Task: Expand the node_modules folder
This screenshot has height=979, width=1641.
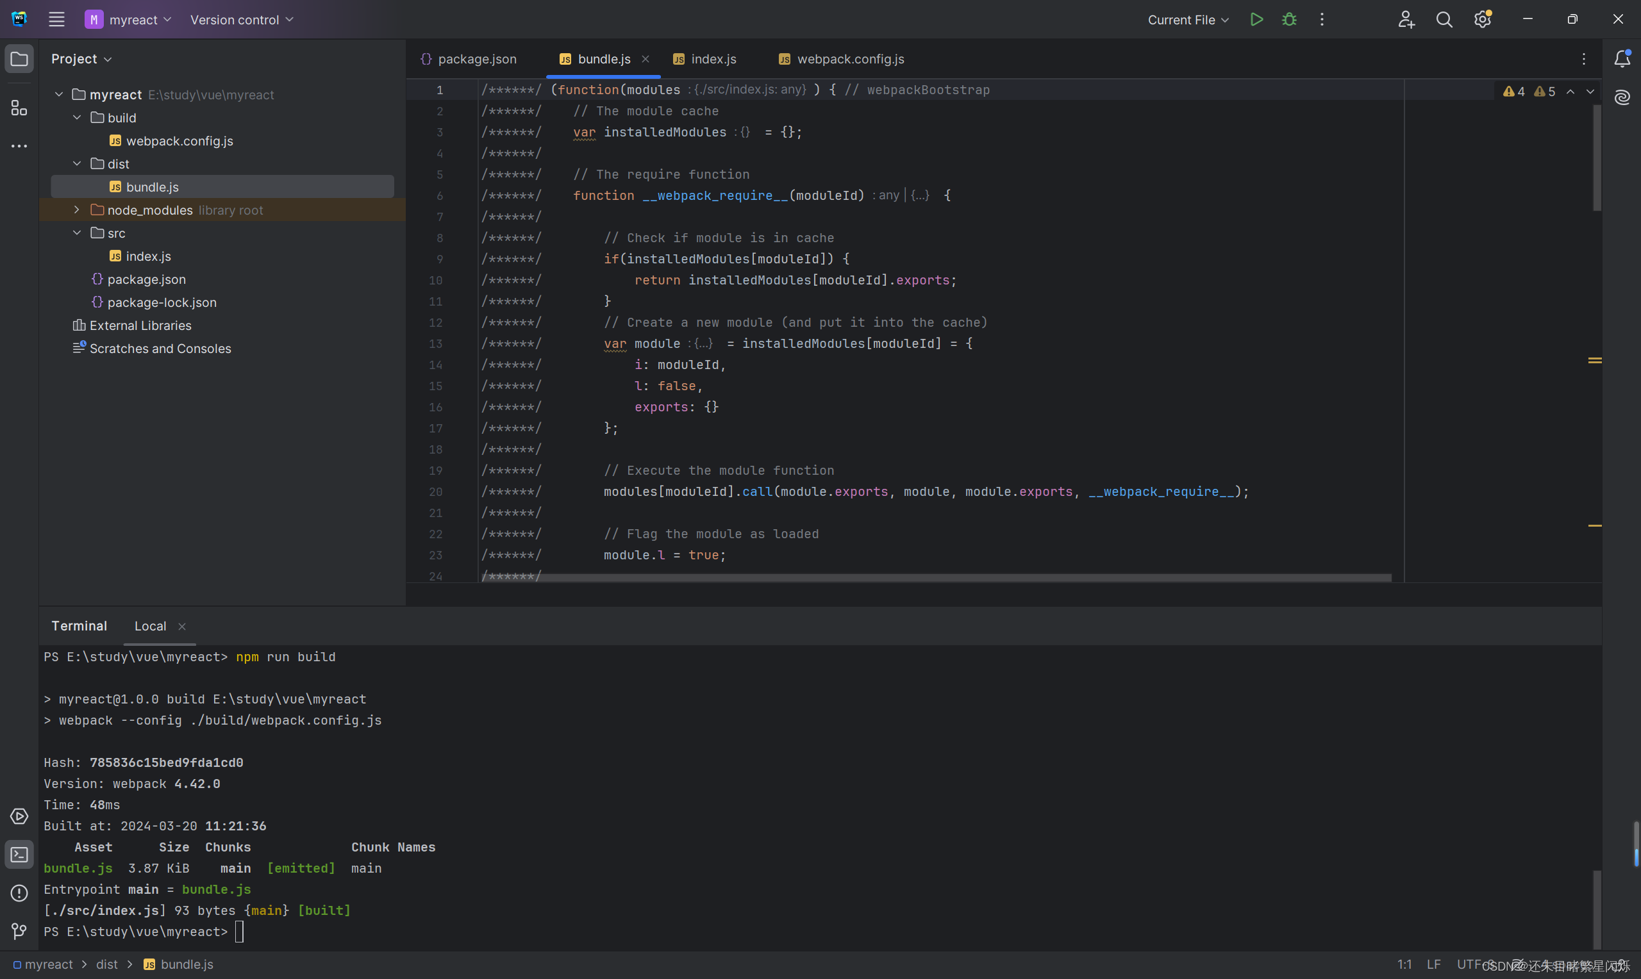Action: tap(76, 210)
